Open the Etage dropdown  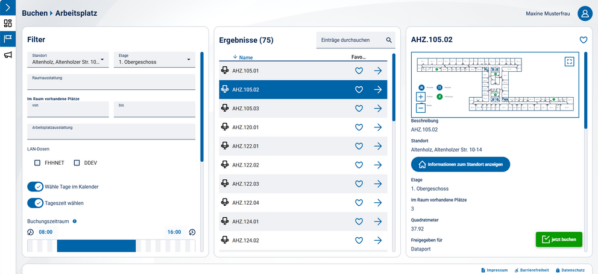[154, 60]
